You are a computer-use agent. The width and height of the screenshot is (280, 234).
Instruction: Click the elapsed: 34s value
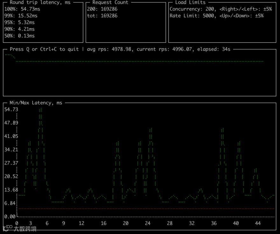pos(214,49)
